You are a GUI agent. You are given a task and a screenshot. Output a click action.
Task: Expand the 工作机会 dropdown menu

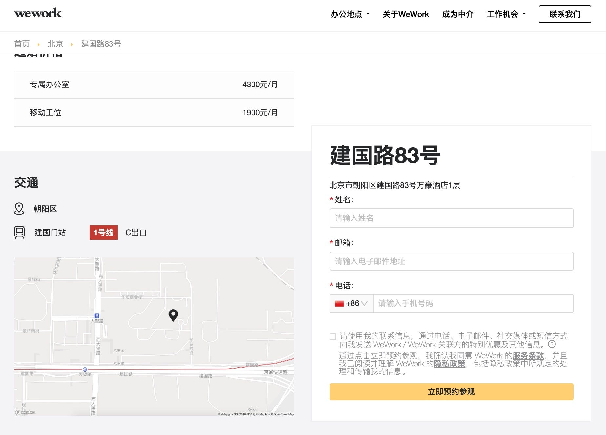(506, 14)
